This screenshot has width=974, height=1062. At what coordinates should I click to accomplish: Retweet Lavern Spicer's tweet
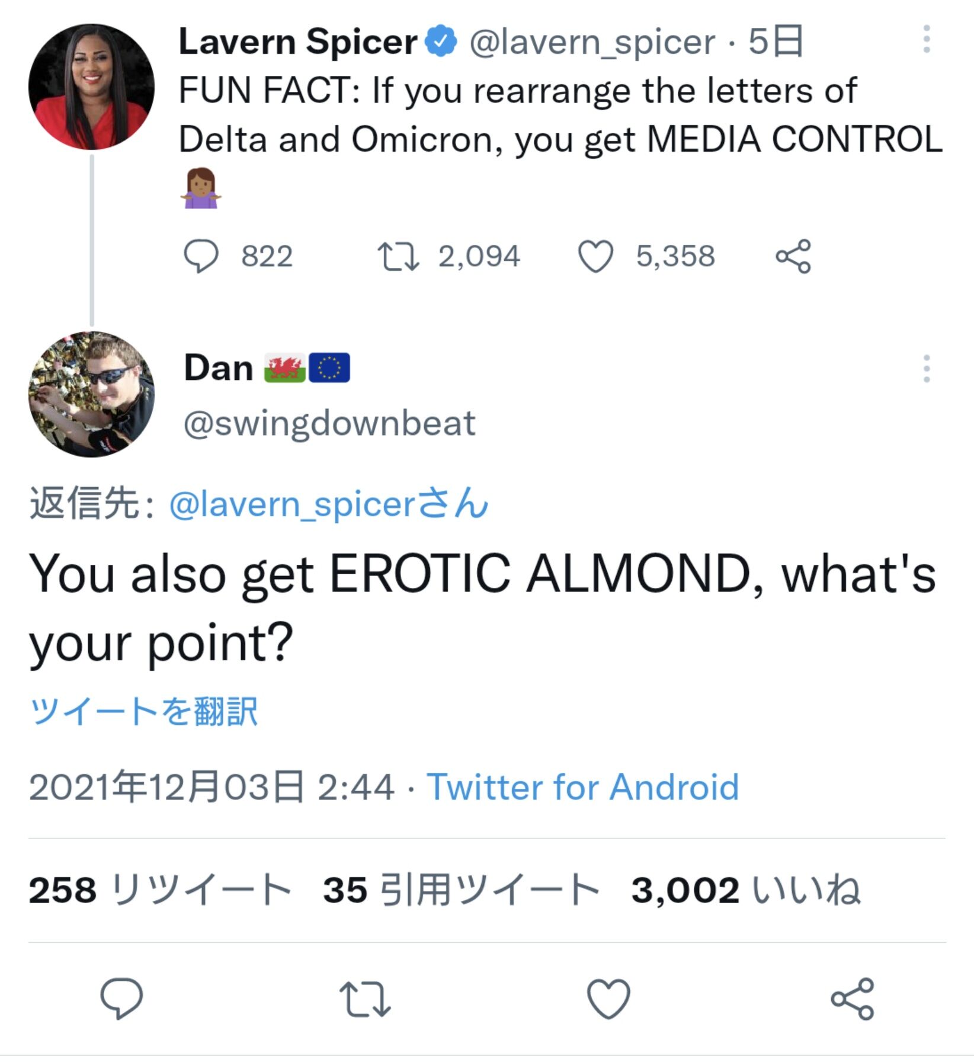398,257
